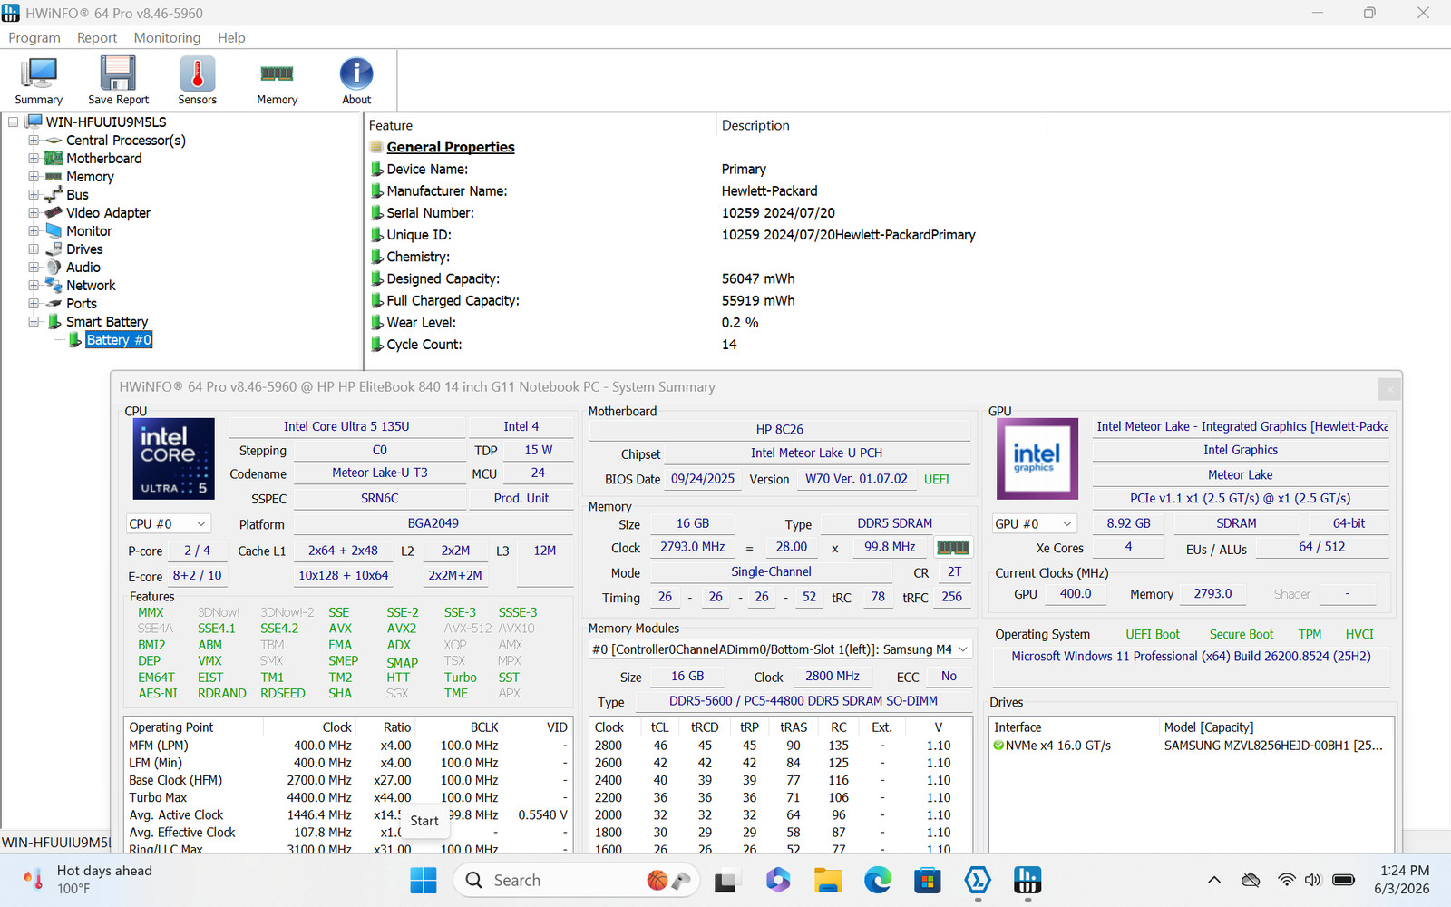
Task: Expand the Motherboard tree node
Action: tap(34, 159)
